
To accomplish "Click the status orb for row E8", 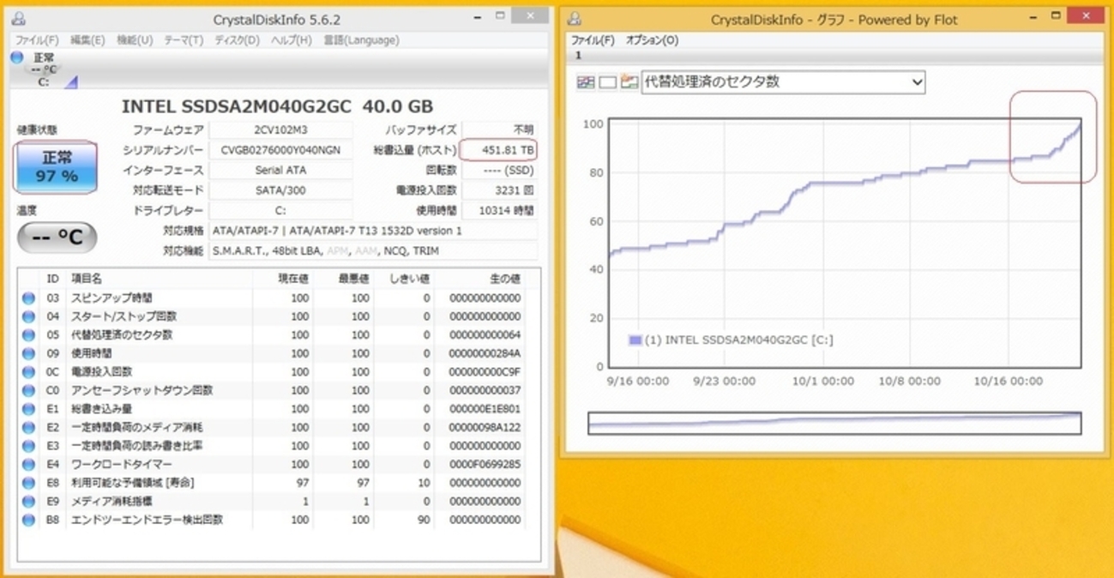I will click(x=28, y=483).
